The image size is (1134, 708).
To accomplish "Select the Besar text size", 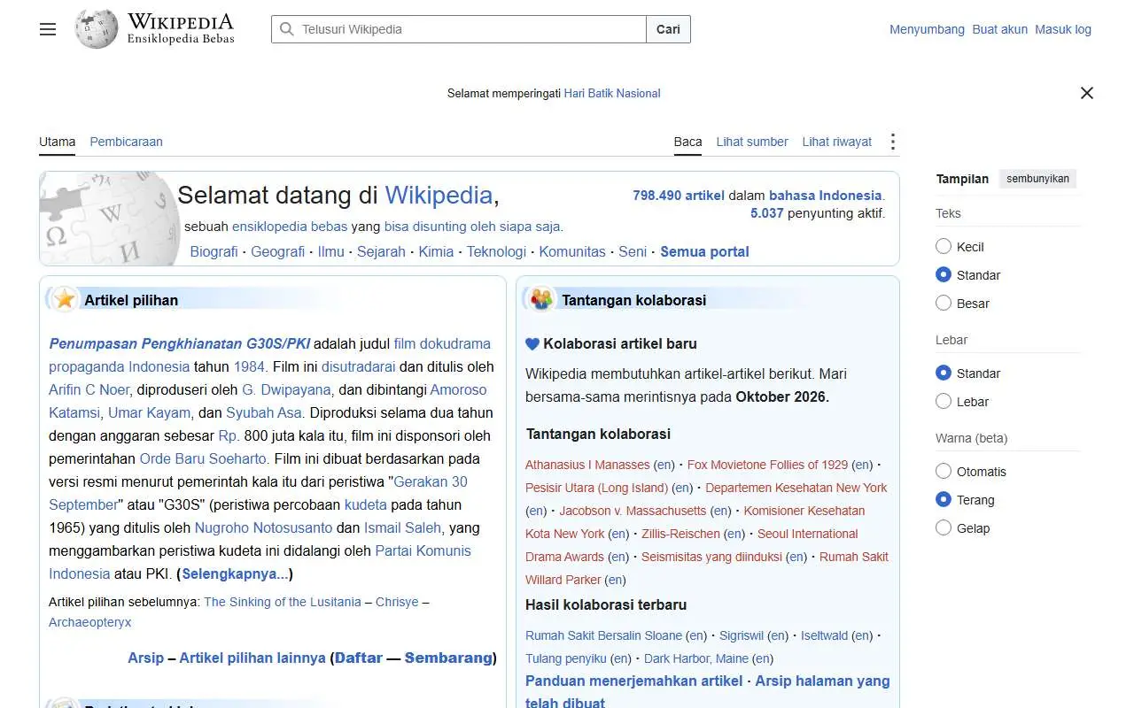I will click(x=944, y=303).
